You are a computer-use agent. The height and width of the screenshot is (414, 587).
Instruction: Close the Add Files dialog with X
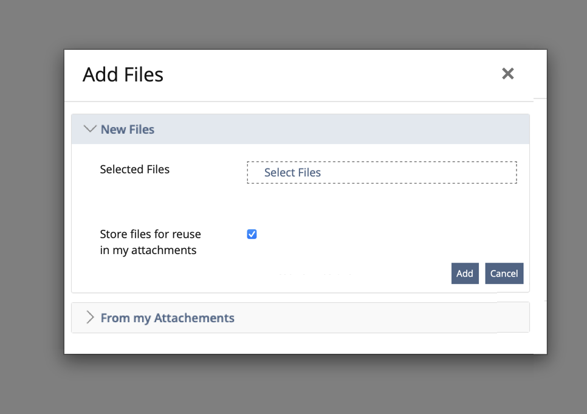pos(508,74)
